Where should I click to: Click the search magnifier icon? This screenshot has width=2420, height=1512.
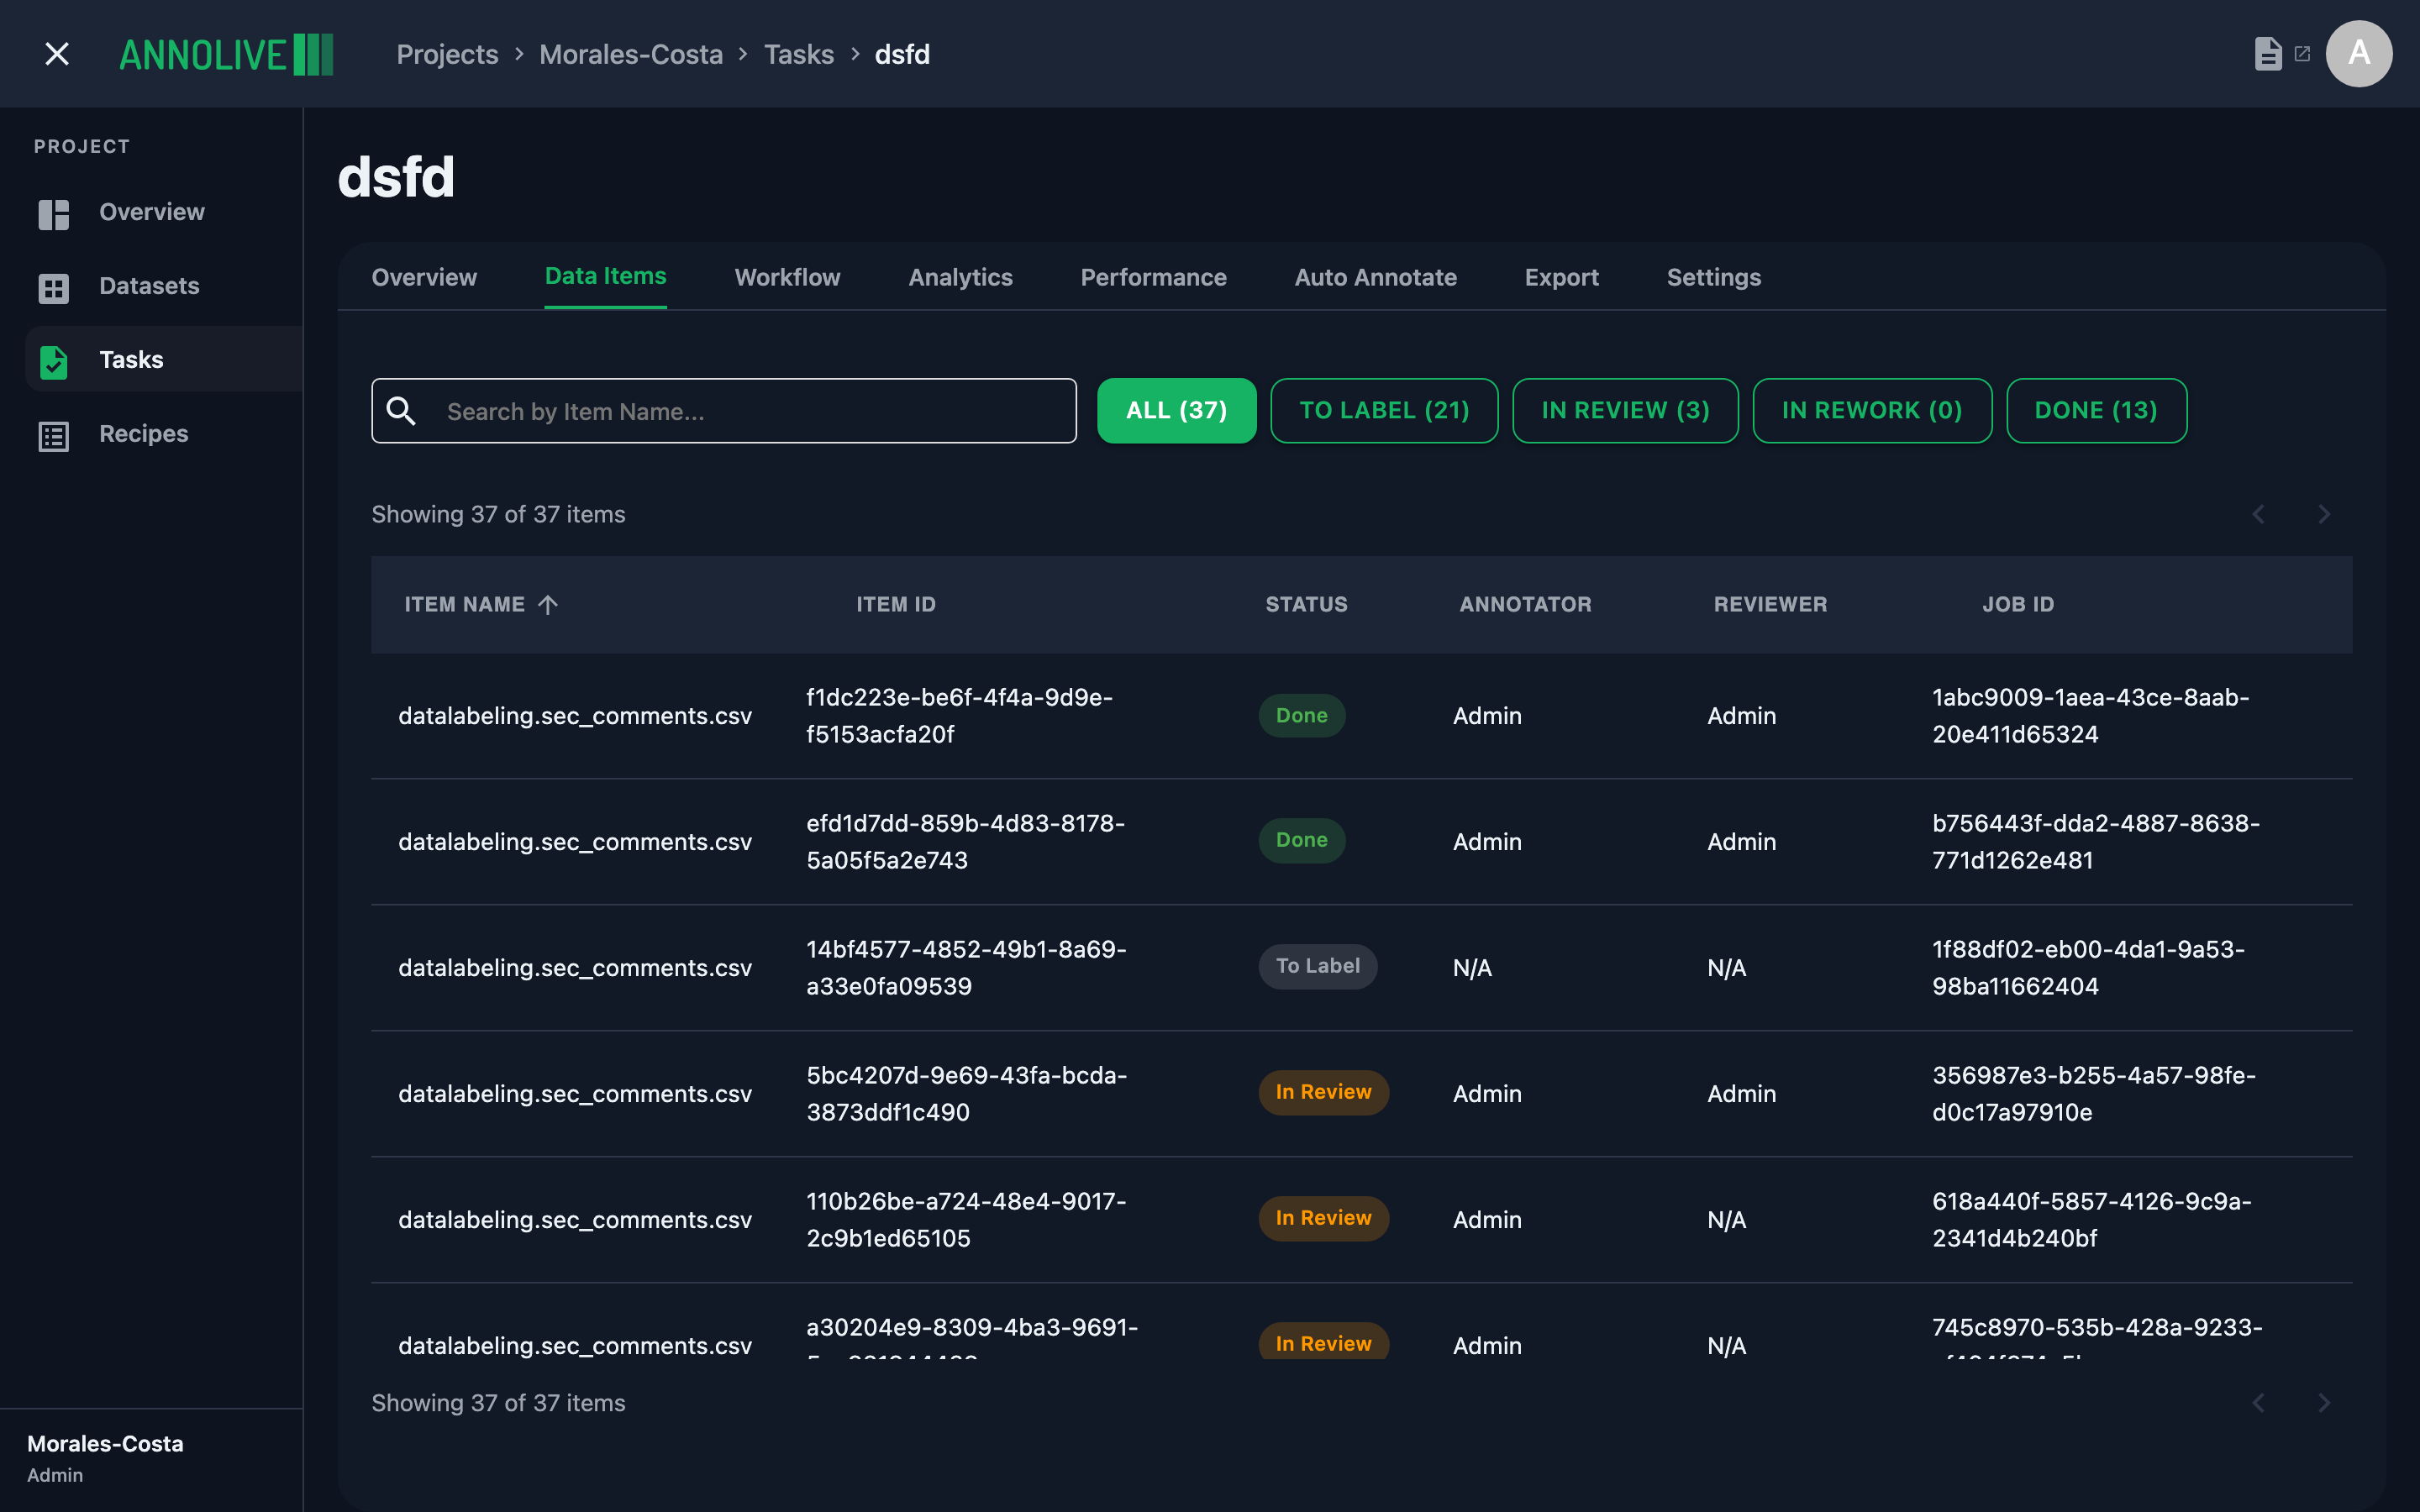(x=401, y=410)
